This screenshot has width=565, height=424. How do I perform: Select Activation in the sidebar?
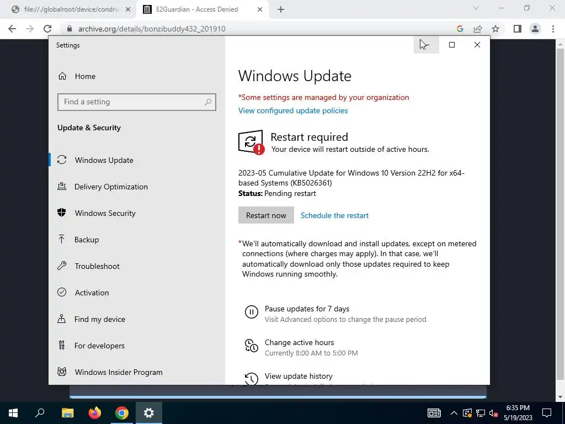[137, 293]
